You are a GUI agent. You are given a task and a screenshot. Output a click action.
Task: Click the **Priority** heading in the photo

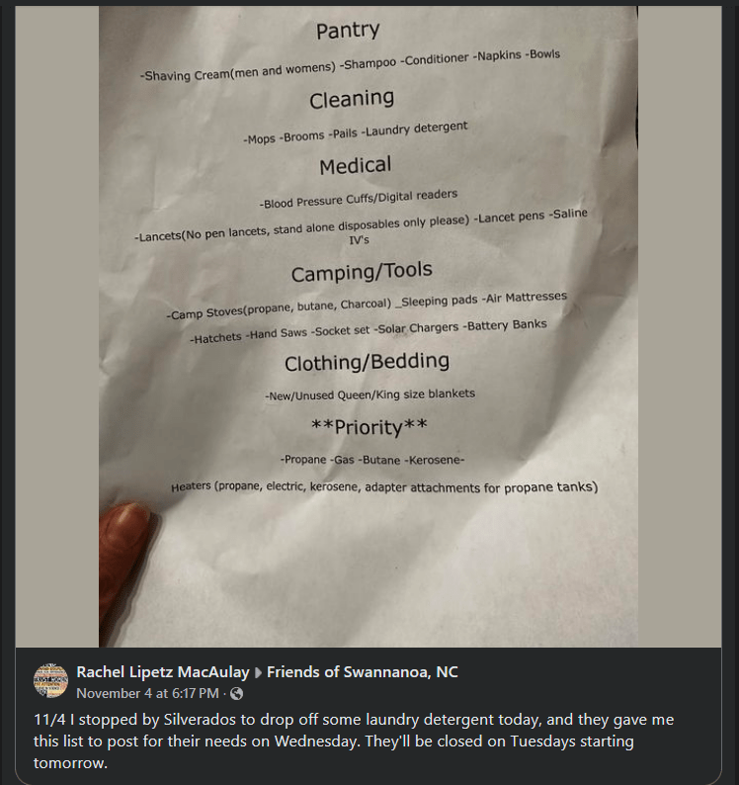tap(369, 428)
